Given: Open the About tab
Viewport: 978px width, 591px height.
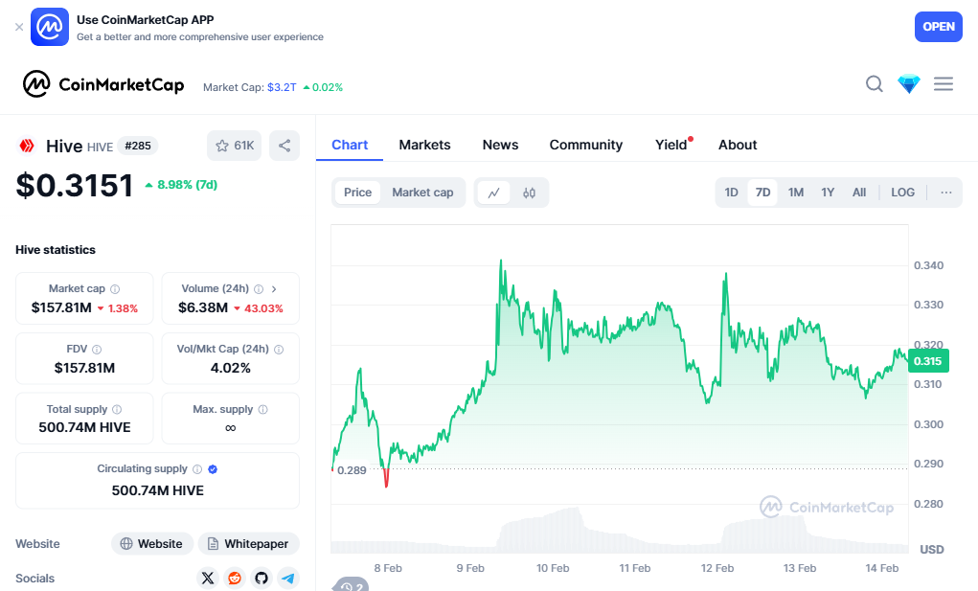Looking at the screenshot, I should [738, 145].
